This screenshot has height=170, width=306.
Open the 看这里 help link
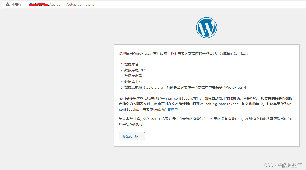[x=173, y=109]
